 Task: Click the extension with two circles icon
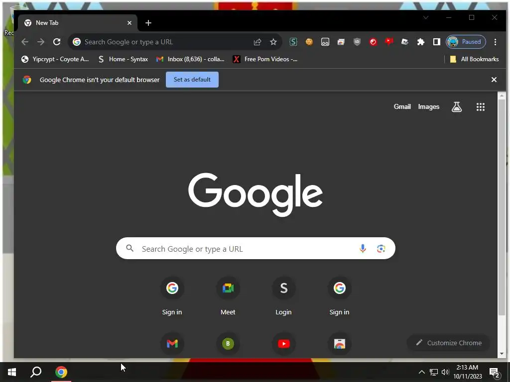[325, 42]
